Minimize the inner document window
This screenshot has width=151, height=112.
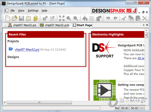point(139,12)
